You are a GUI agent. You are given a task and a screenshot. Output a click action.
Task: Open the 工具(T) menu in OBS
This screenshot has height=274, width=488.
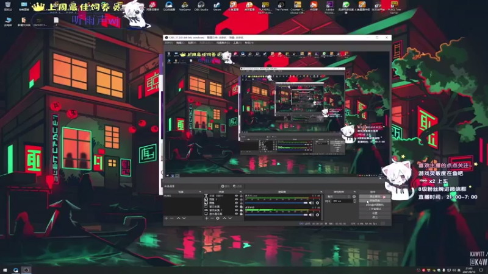237,43
